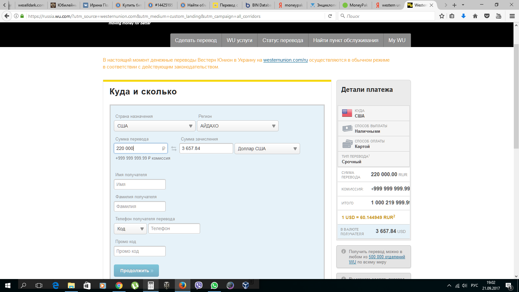Switch to the BIN Database tab
Viewport: 519px width, 292px height.
point(258,5)
